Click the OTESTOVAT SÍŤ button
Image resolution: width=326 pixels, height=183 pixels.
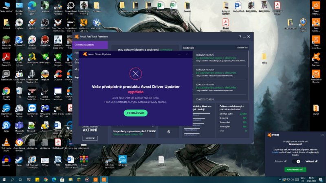click(x=295, y=170)
